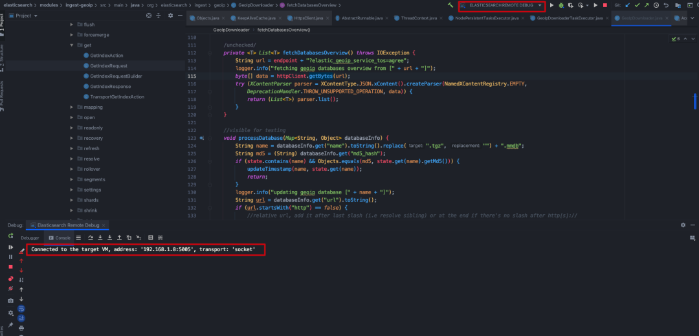
Task: Expand the recovery folder
Action: [x=72, y=138]
